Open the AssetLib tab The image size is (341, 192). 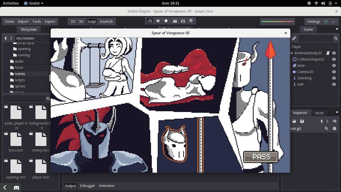click(106, 22)
